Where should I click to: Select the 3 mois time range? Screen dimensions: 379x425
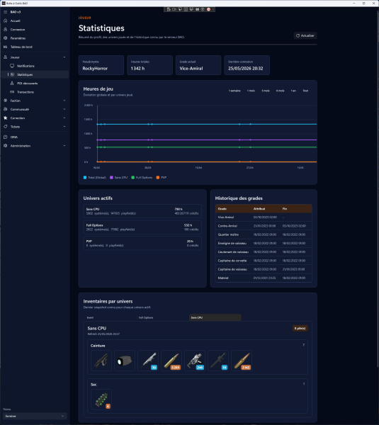[266, 91]
